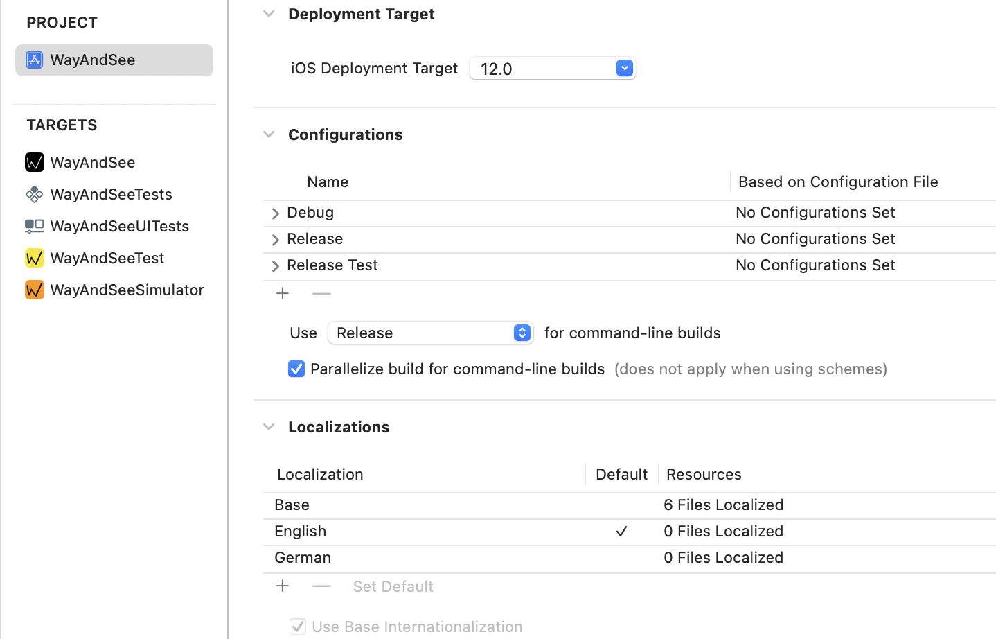The height and width of the screenshot is (639, 996).
Task: Click the yellow WayAndSeeTest target icon
Action: (34, 258)
